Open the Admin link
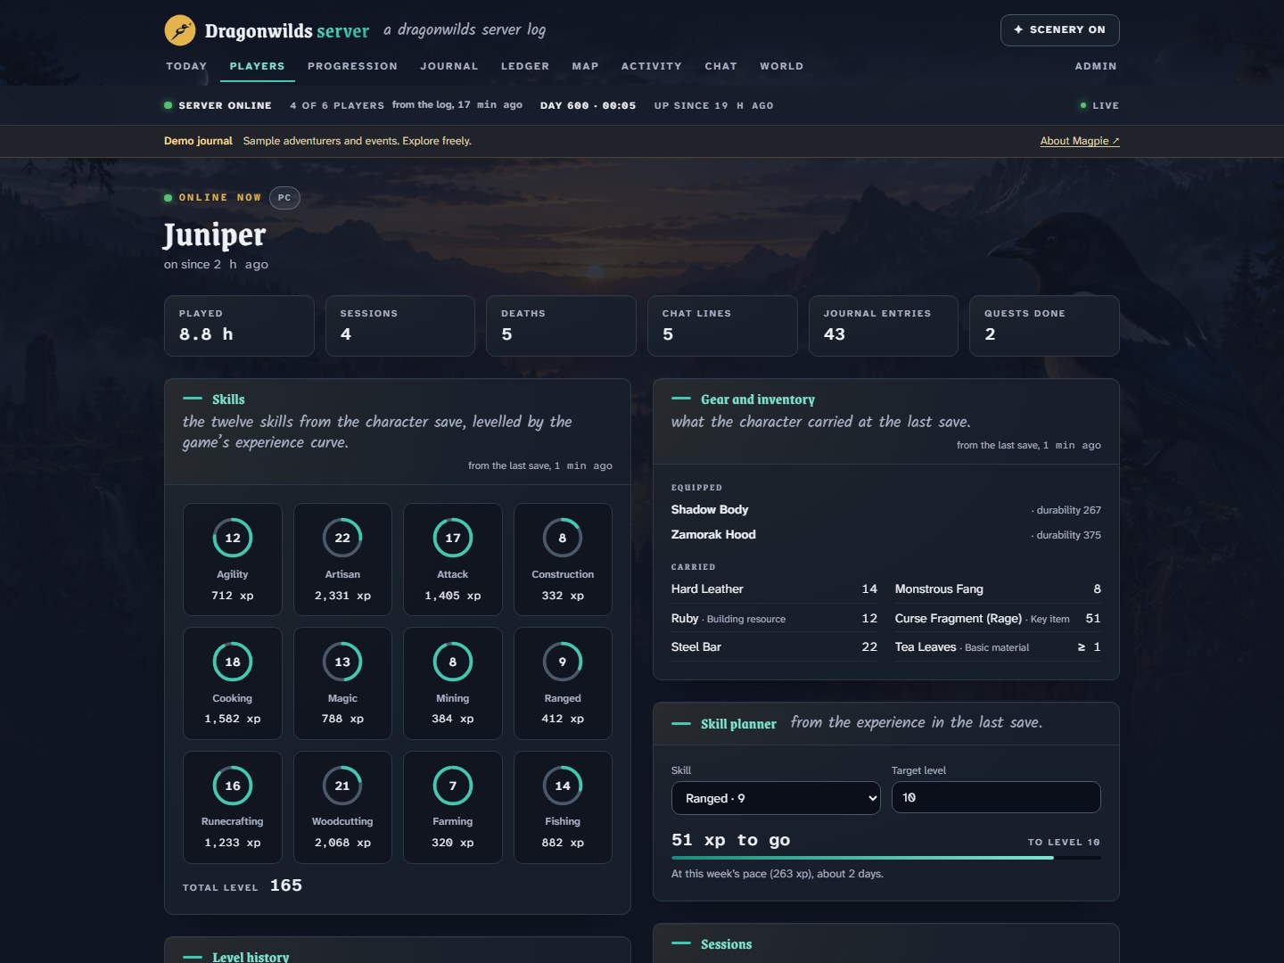This screenshot has height=963, width=1284. tap(1095, 66)
